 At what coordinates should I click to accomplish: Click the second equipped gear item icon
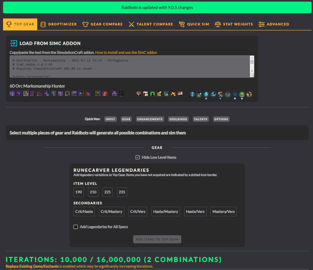[x=19, y=94]
